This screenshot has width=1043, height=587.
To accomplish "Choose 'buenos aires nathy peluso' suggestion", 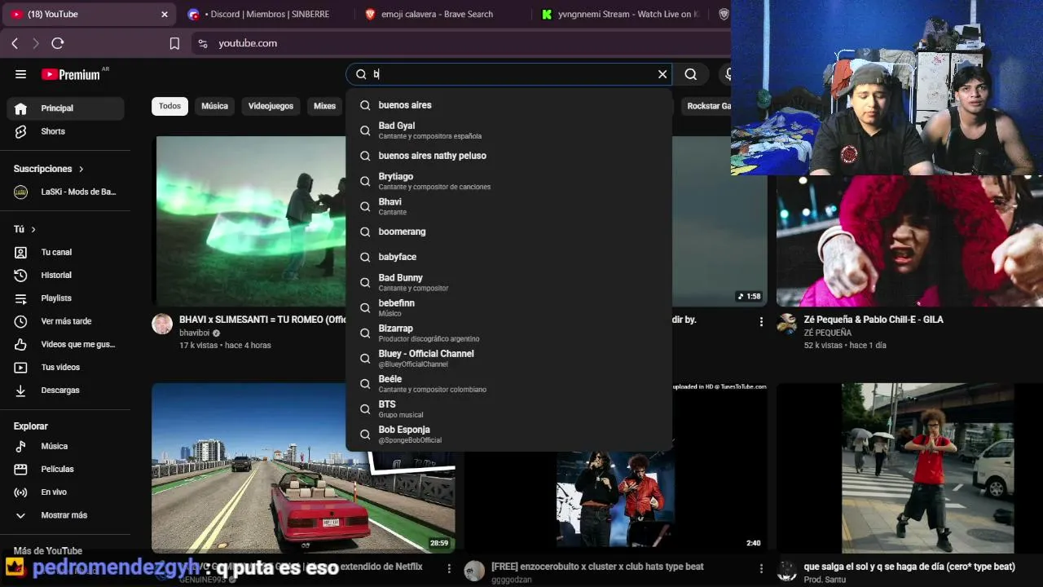I will pos(509,156).
